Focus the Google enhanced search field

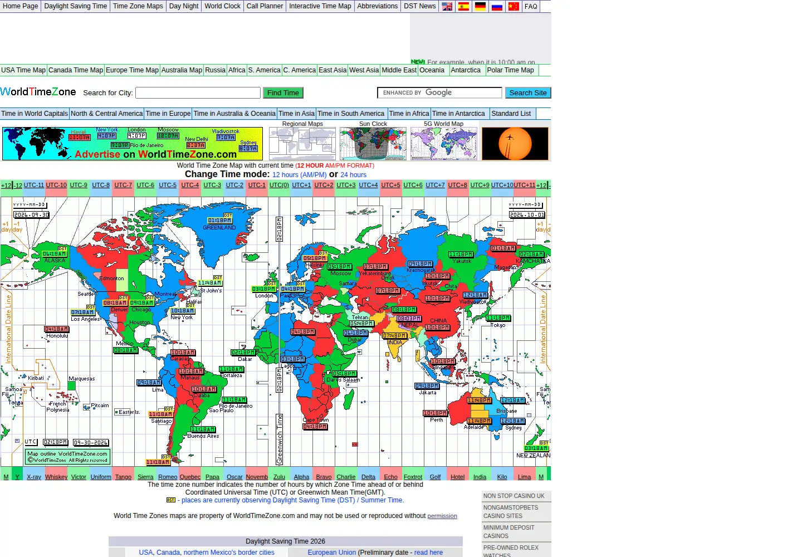coord(440,92)
